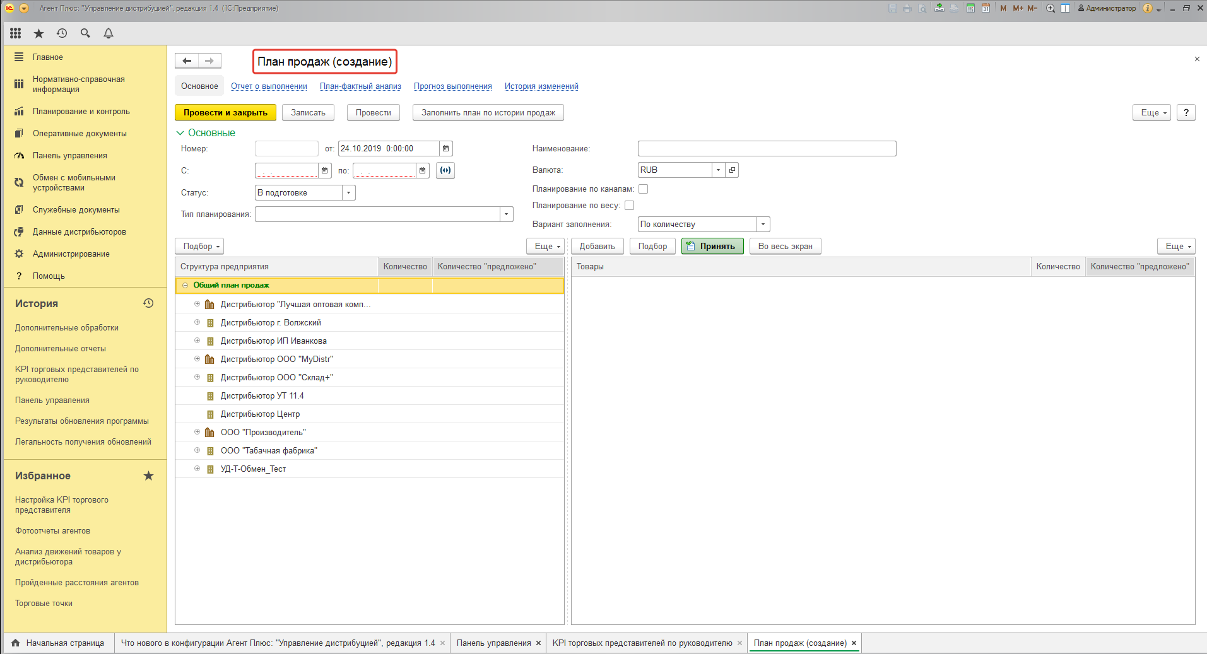This screenshot has width=1207, height=654.
Task: Open the left Подбор dropdown button
Action: pyautogui.click(x=199, y=247)
